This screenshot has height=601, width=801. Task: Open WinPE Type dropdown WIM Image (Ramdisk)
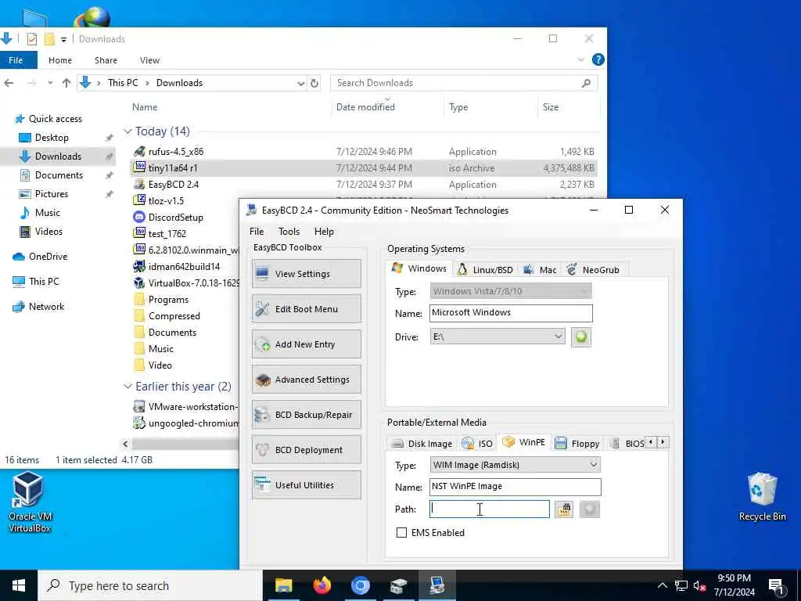(x=515, y=465)
